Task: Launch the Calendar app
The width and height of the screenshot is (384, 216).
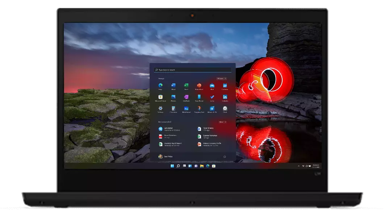Action: [225, 86]
